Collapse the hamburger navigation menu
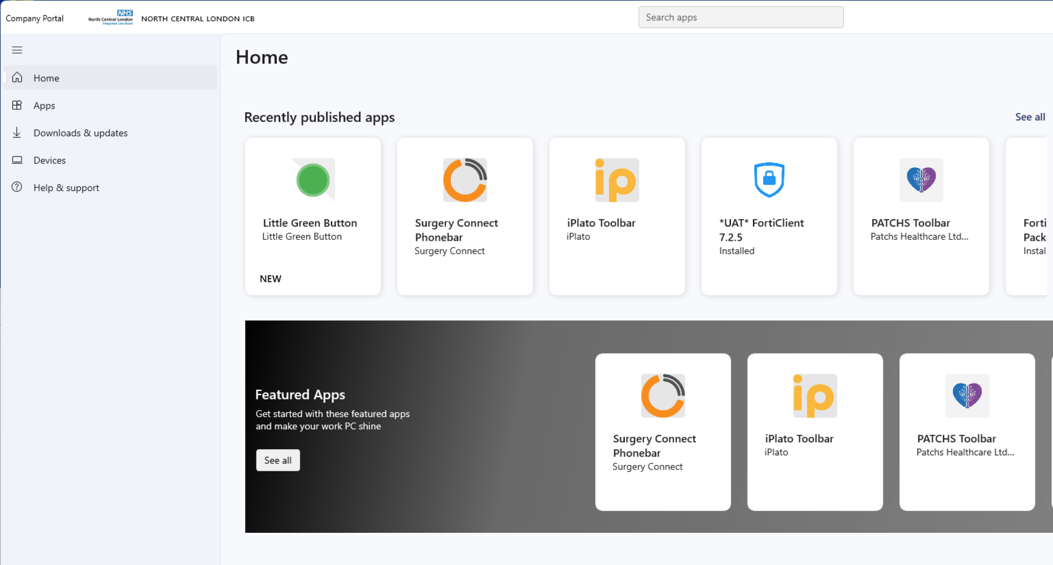This screenshot has width=1053, height=565. [x=17, y=50]
